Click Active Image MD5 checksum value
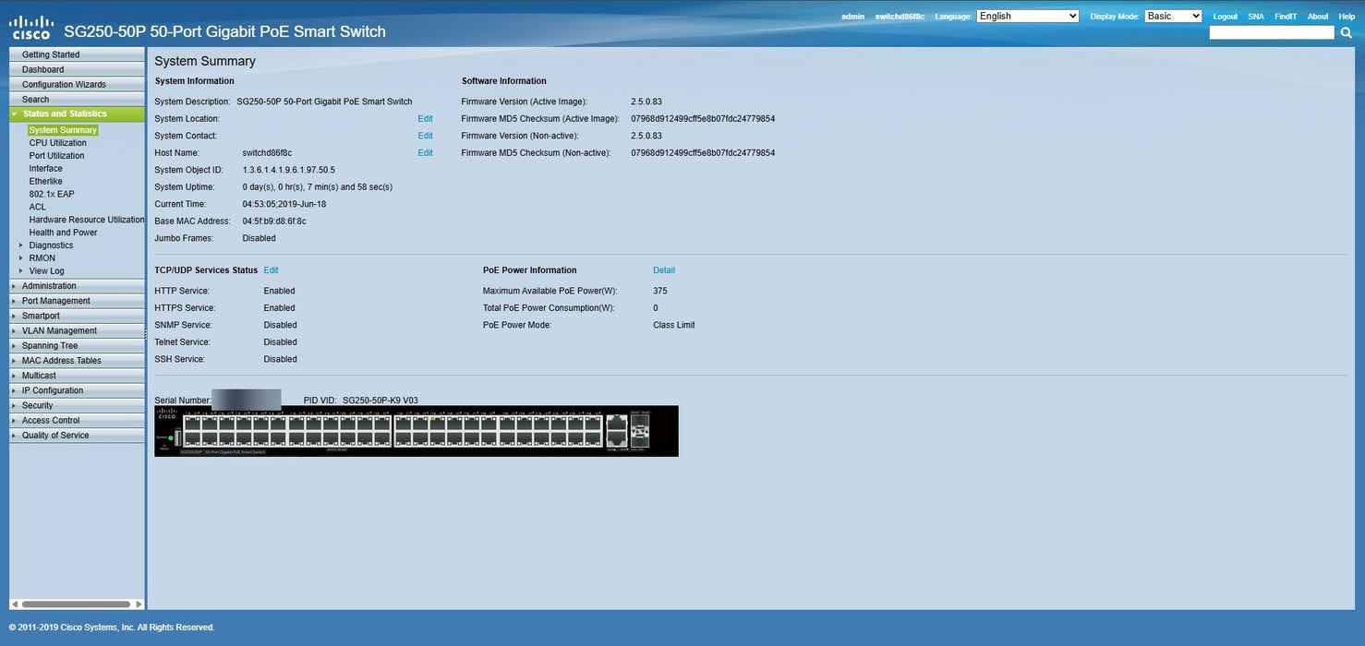Screen dimensions: 1365x646 tap(703, 119)
